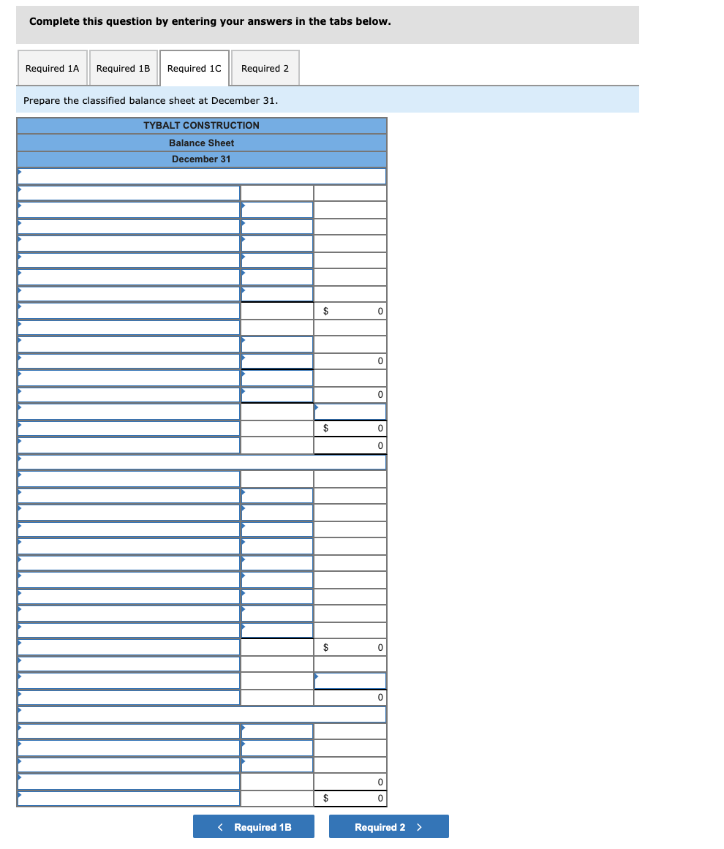Switch to the Required 2 tab

pos(265,67)
